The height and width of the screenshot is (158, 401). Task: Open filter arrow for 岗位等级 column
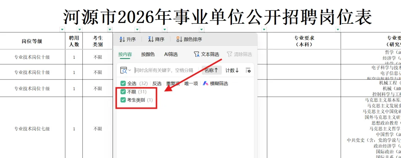[62, 29]
